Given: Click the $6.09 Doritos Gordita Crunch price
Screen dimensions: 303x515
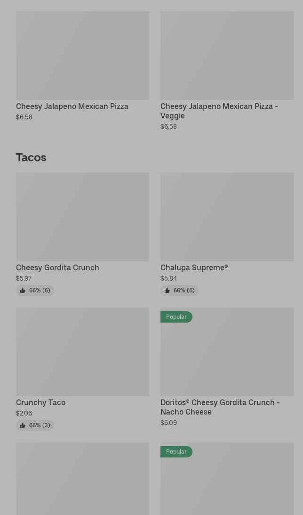Looking at the screenshot, I should tap(168, 423).
